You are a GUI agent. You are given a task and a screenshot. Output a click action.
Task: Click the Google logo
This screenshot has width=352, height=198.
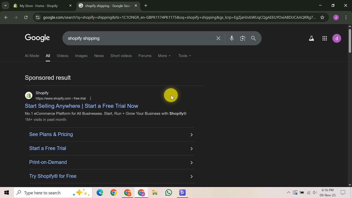pyautogui.click(x=37, y=38)
